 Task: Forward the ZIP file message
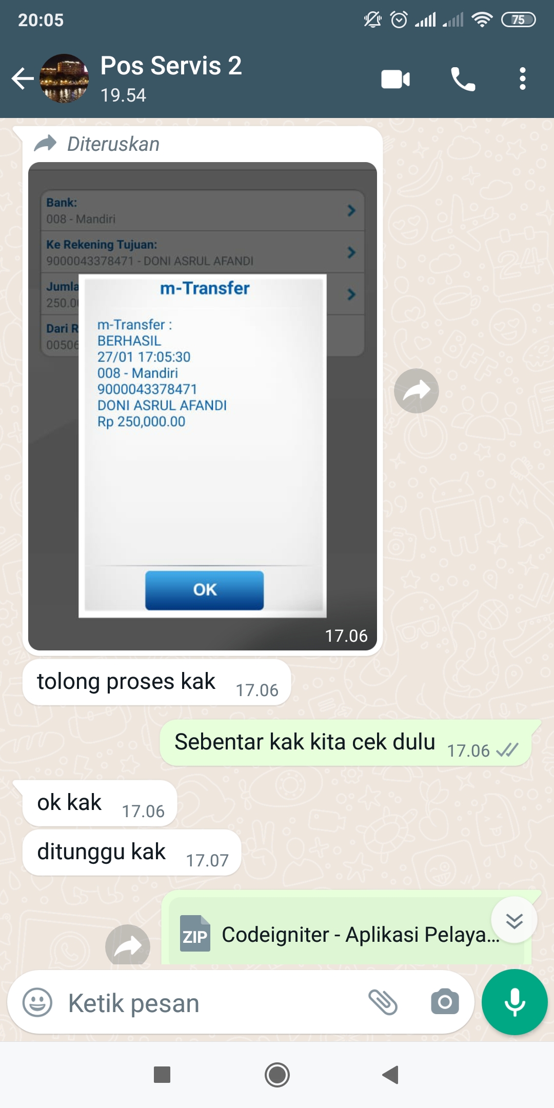point(128,945)
